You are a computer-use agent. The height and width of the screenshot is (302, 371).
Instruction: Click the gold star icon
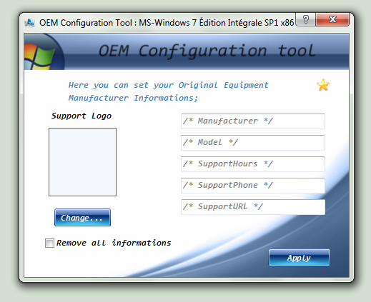tap(323, 85)
